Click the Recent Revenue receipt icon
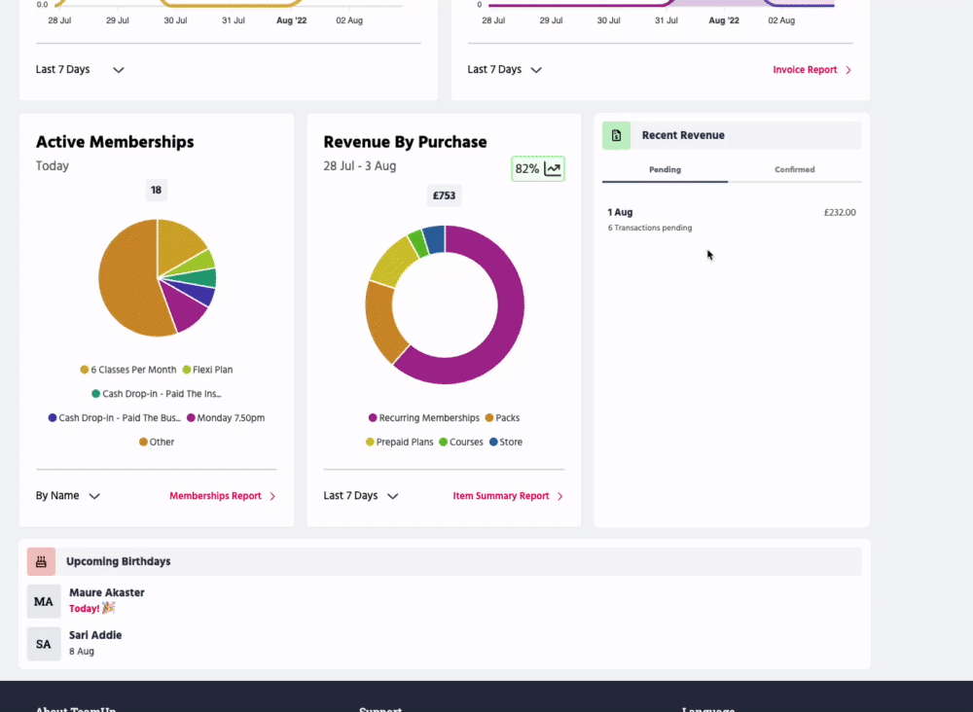This screenshot has width=973, height=712. [x=616, y=135]
